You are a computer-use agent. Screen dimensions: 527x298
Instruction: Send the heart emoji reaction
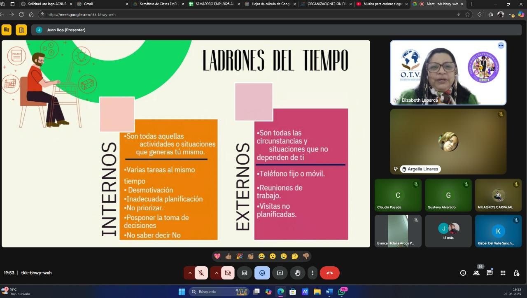pos(217,256)
